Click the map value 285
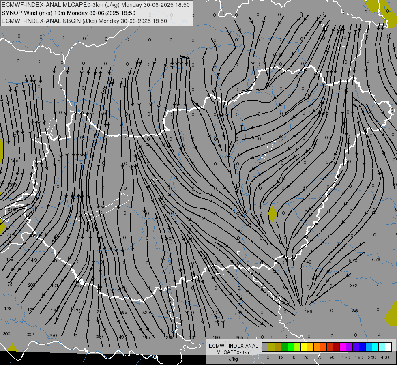397x365 pixels. (123, 312)
